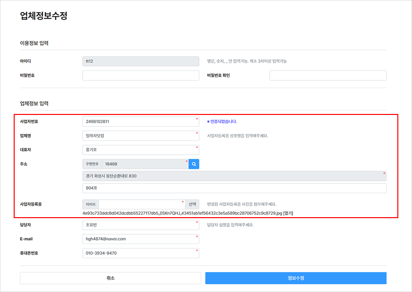Click the address field 경기 화성시 동탄순환대로 830
This screenshot has height=292, width=412.
pos(235,176)
